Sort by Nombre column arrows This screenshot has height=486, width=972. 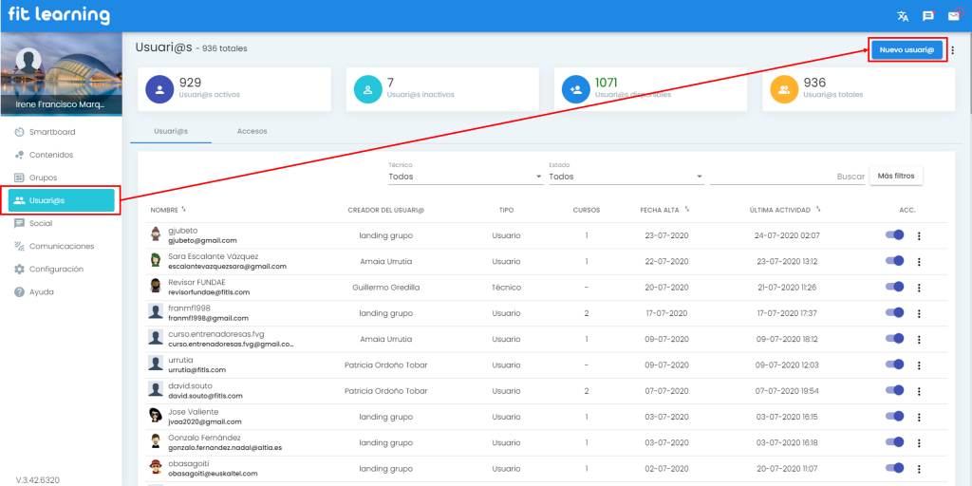pyautogui.click(x=183, y=210)
